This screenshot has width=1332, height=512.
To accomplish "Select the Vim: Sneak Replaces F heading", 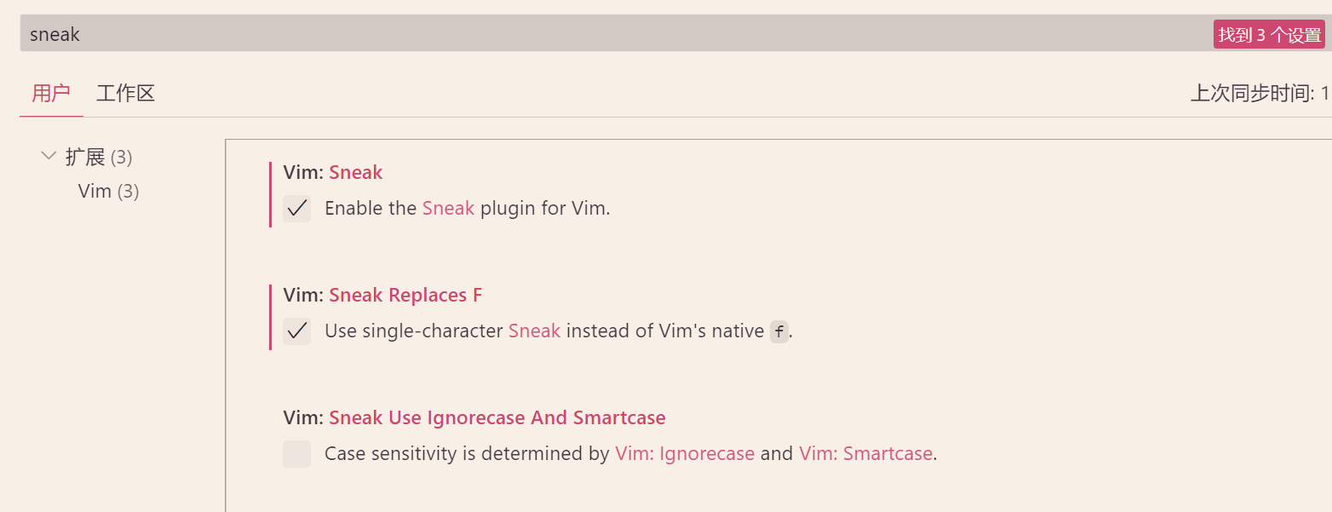I will pyautogui.click(x=382, y=295).
